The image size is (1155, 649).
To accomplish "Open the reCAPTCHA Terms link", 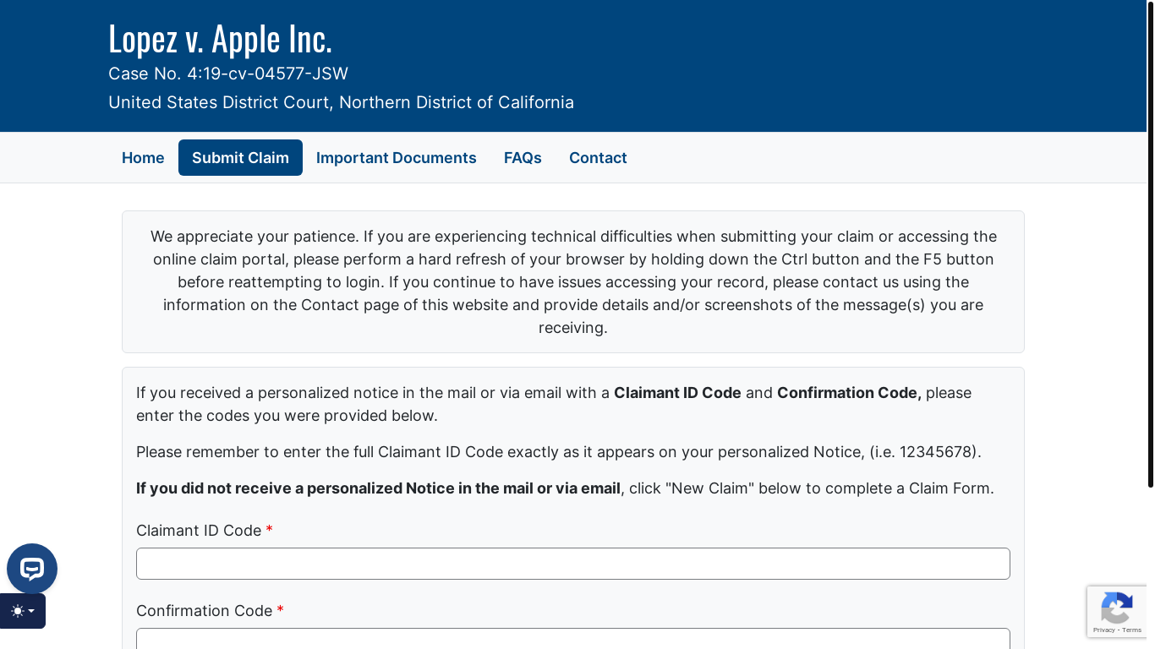I will click(x=1132, y=630).
